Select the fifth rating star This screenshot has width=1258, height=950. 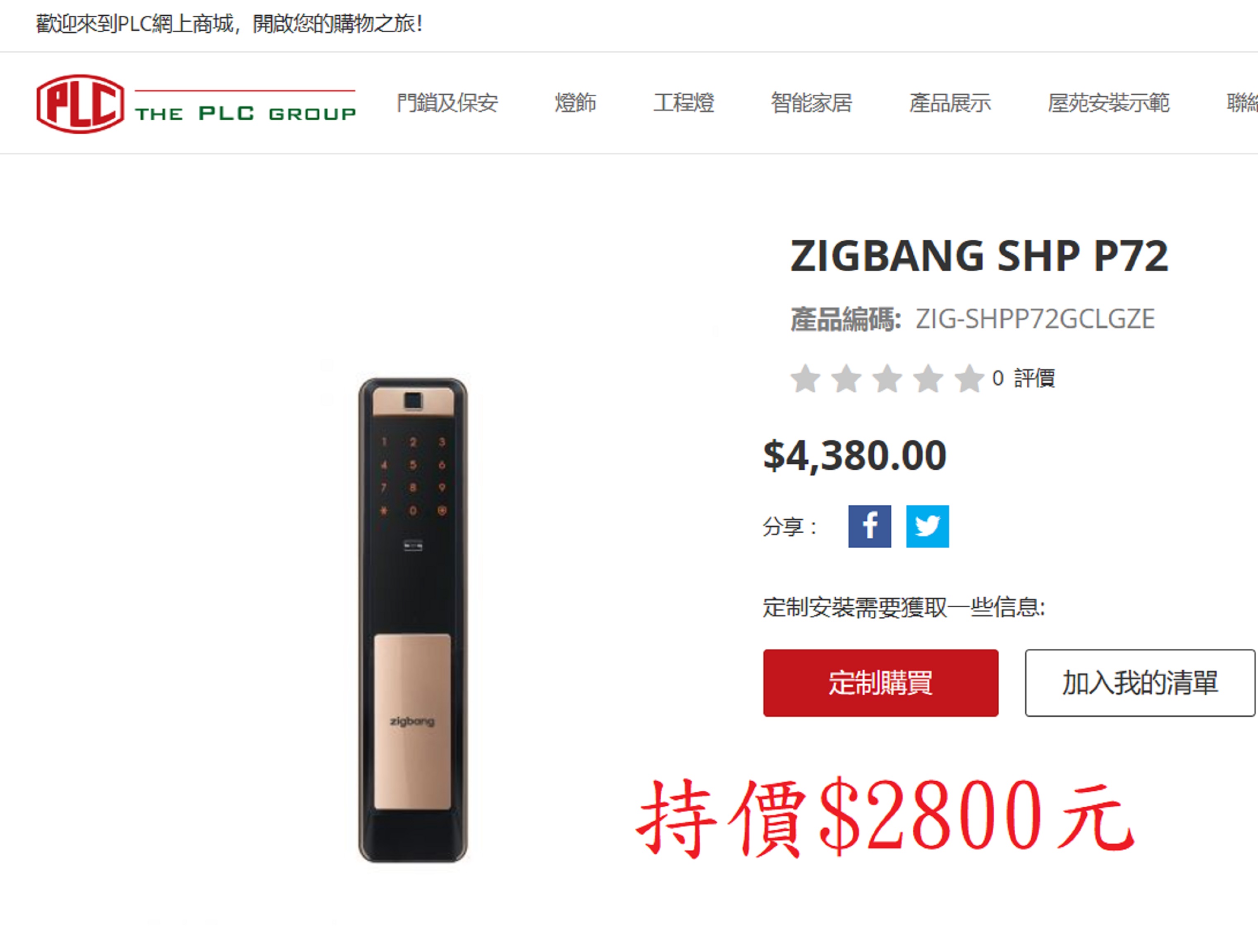pos(969,379)
